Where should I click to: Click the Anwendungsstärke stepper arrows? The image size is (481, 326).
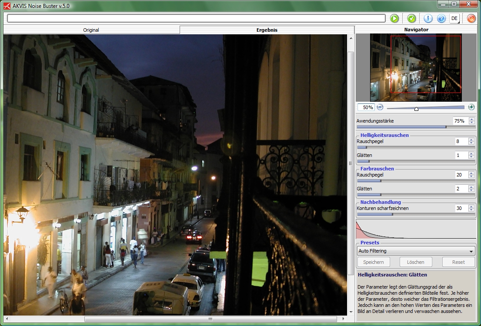471,121
